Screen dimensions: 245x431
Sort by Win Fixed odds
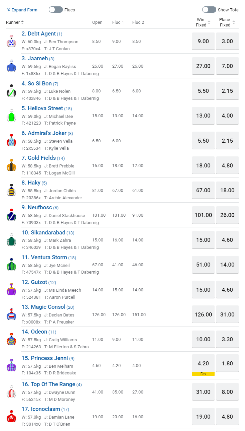(203, 22)
